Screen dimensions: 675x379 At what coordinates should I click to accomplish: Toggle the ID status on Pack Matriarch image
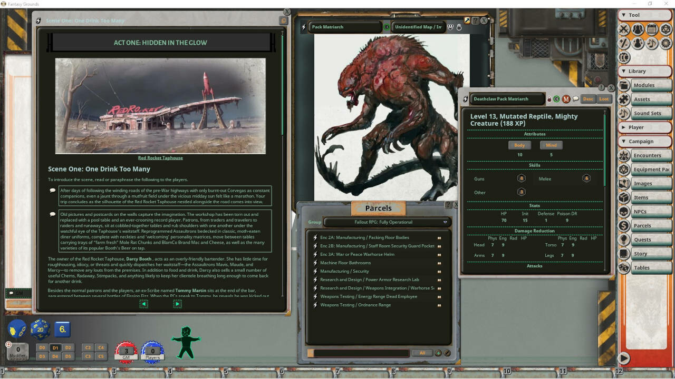(387, 27)
